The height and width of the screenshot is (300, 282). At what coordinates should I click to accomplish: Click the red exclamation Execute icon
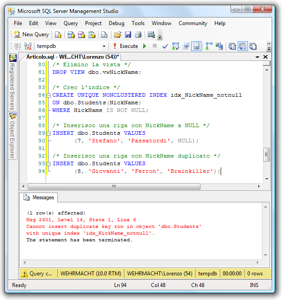(115, 46)
